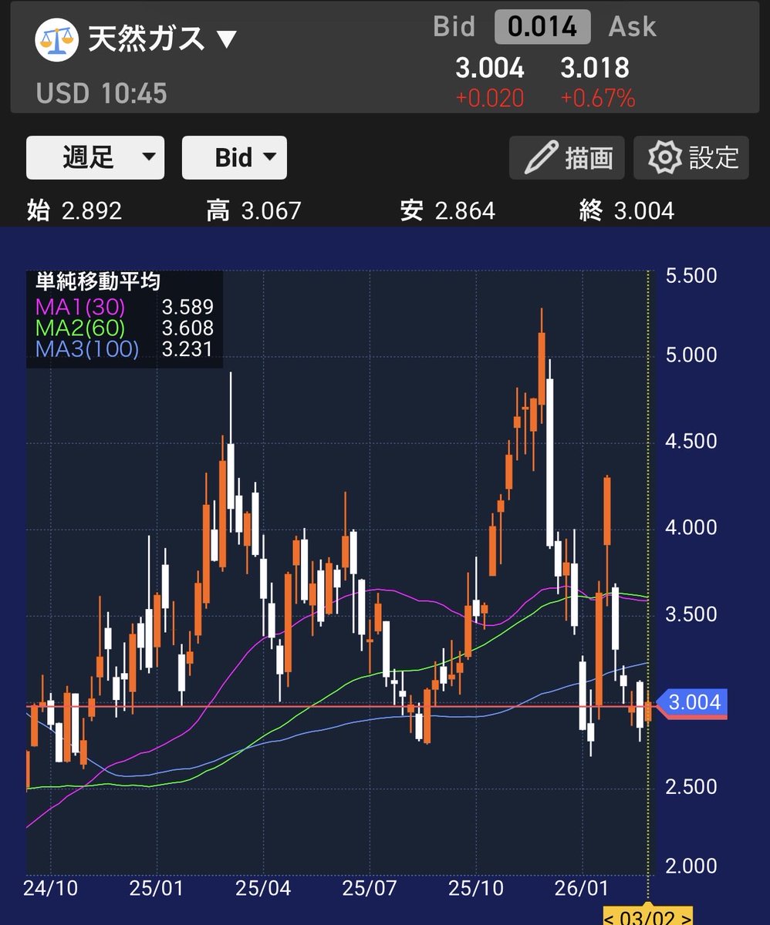Click the 2.000 price axis label

691,866
